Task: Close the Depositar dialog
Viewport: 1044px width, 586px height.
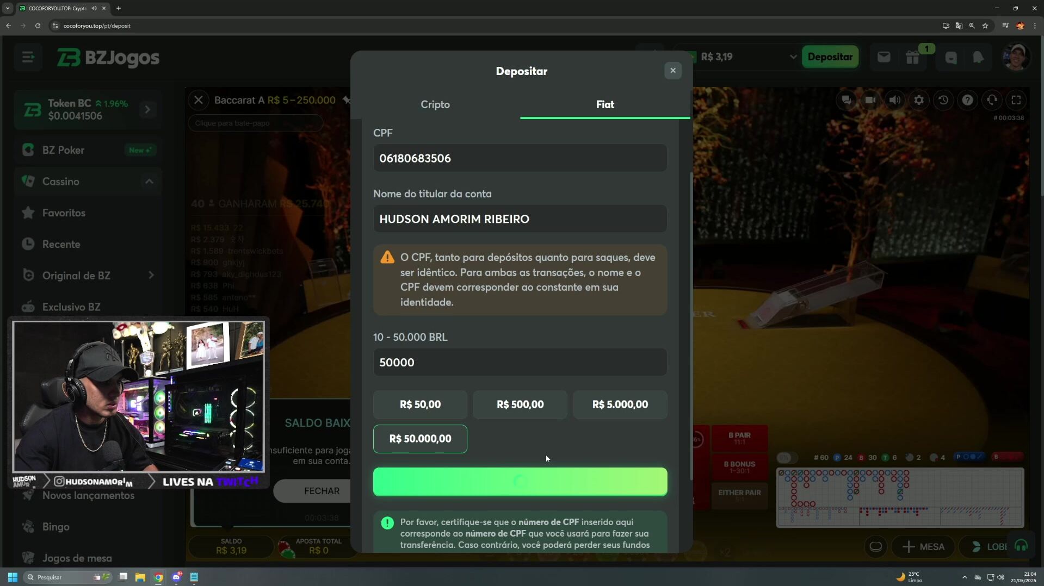Action: tap(672, 71)
